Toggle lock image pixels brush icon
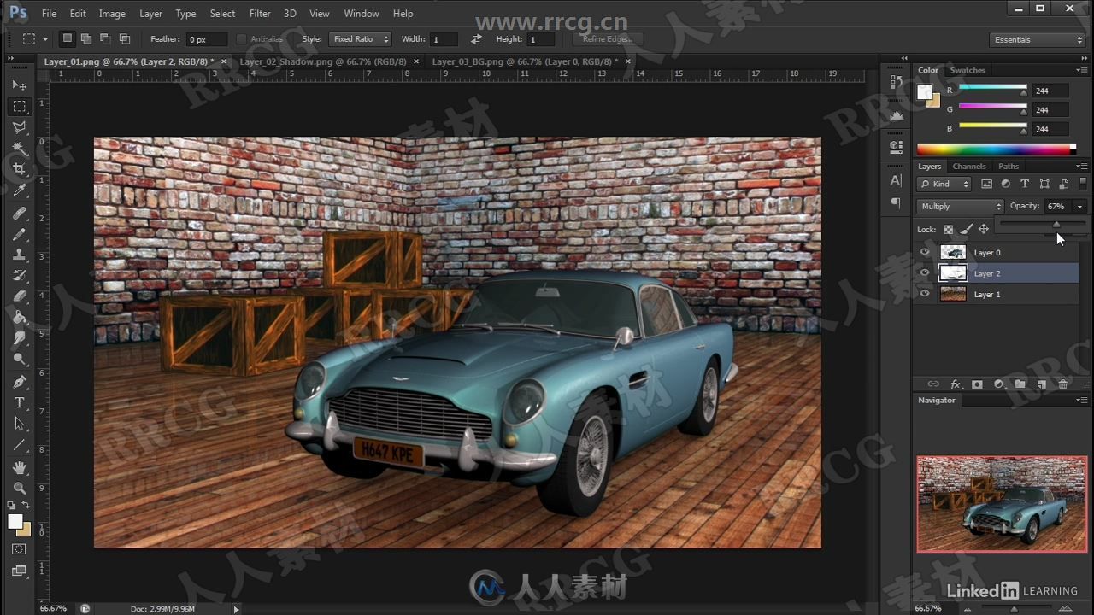Viewport: 1094px width, 615px height. pyautogui.click(x=966, y=229)
